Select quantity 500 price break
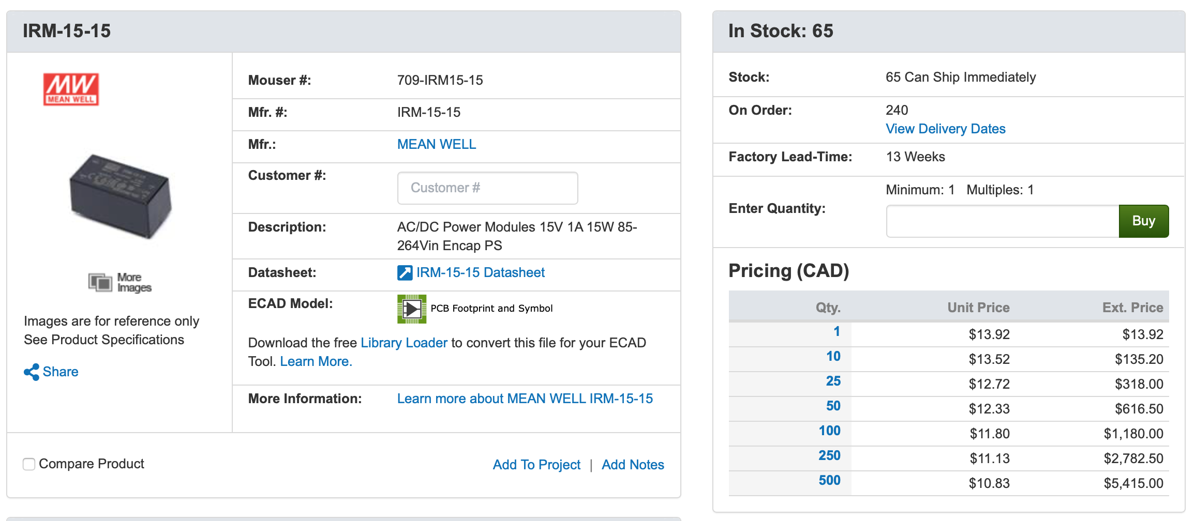This screenshot has width=1195, height=521. point(829,481)
